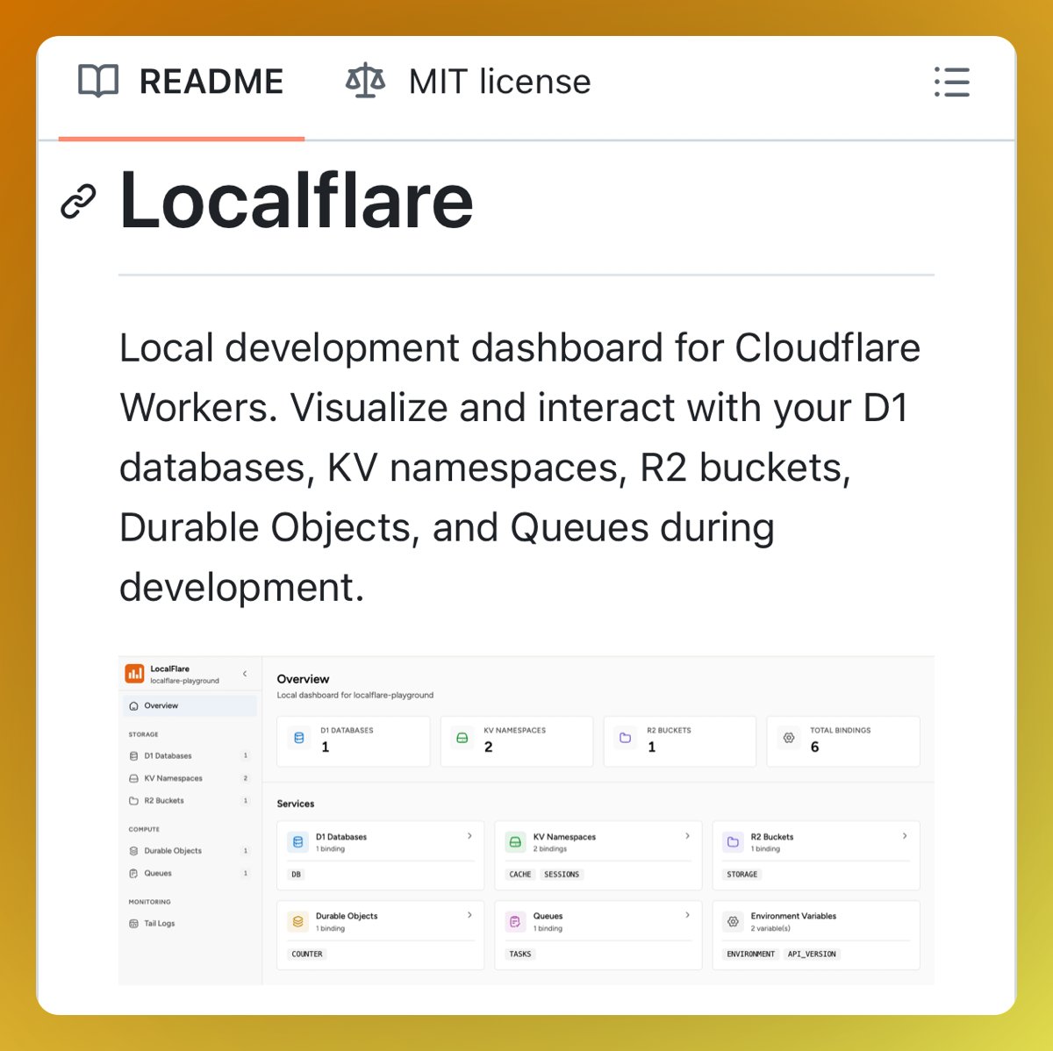Click the Services section heading
The height and width of the screenshot is (1051, 1053).
coord(296,804)
